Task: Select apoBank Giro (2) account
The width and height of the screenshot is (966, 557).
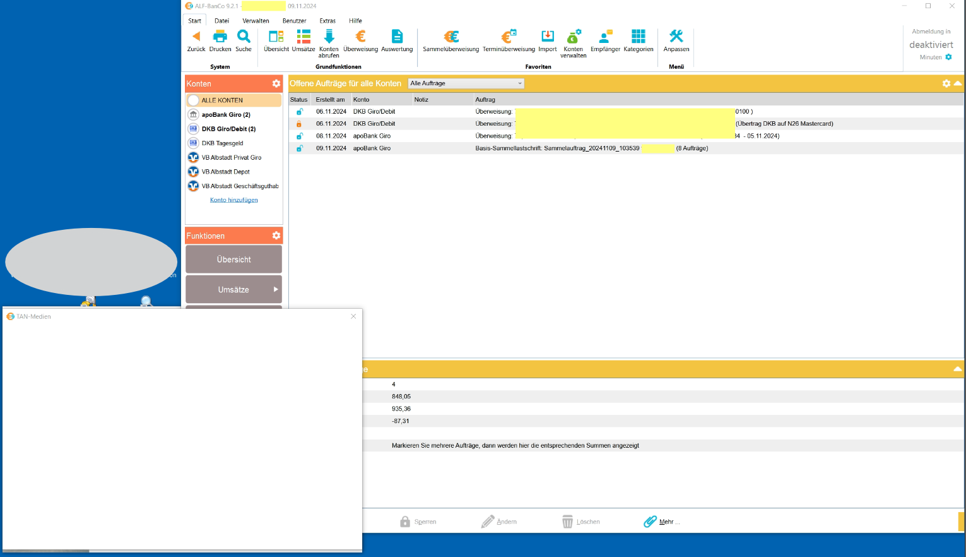Action: pos(233,114)
